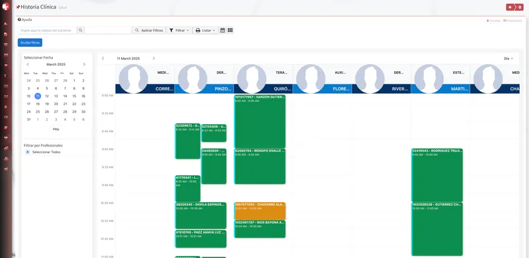
Task: Click the app logo in sidebar
Action: click(6, 7)
